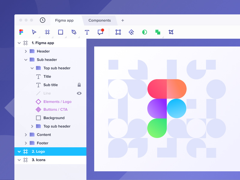The height and width of the screenshot is (180, 240).
Task: Collapse the 3. Icons frame
Action: [x=19, y=160]
